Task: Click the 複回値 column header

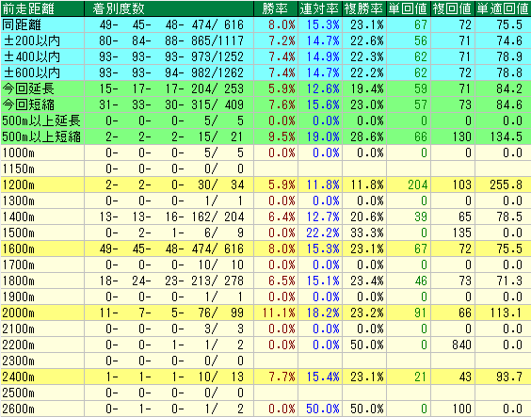Action: point(453,8)
